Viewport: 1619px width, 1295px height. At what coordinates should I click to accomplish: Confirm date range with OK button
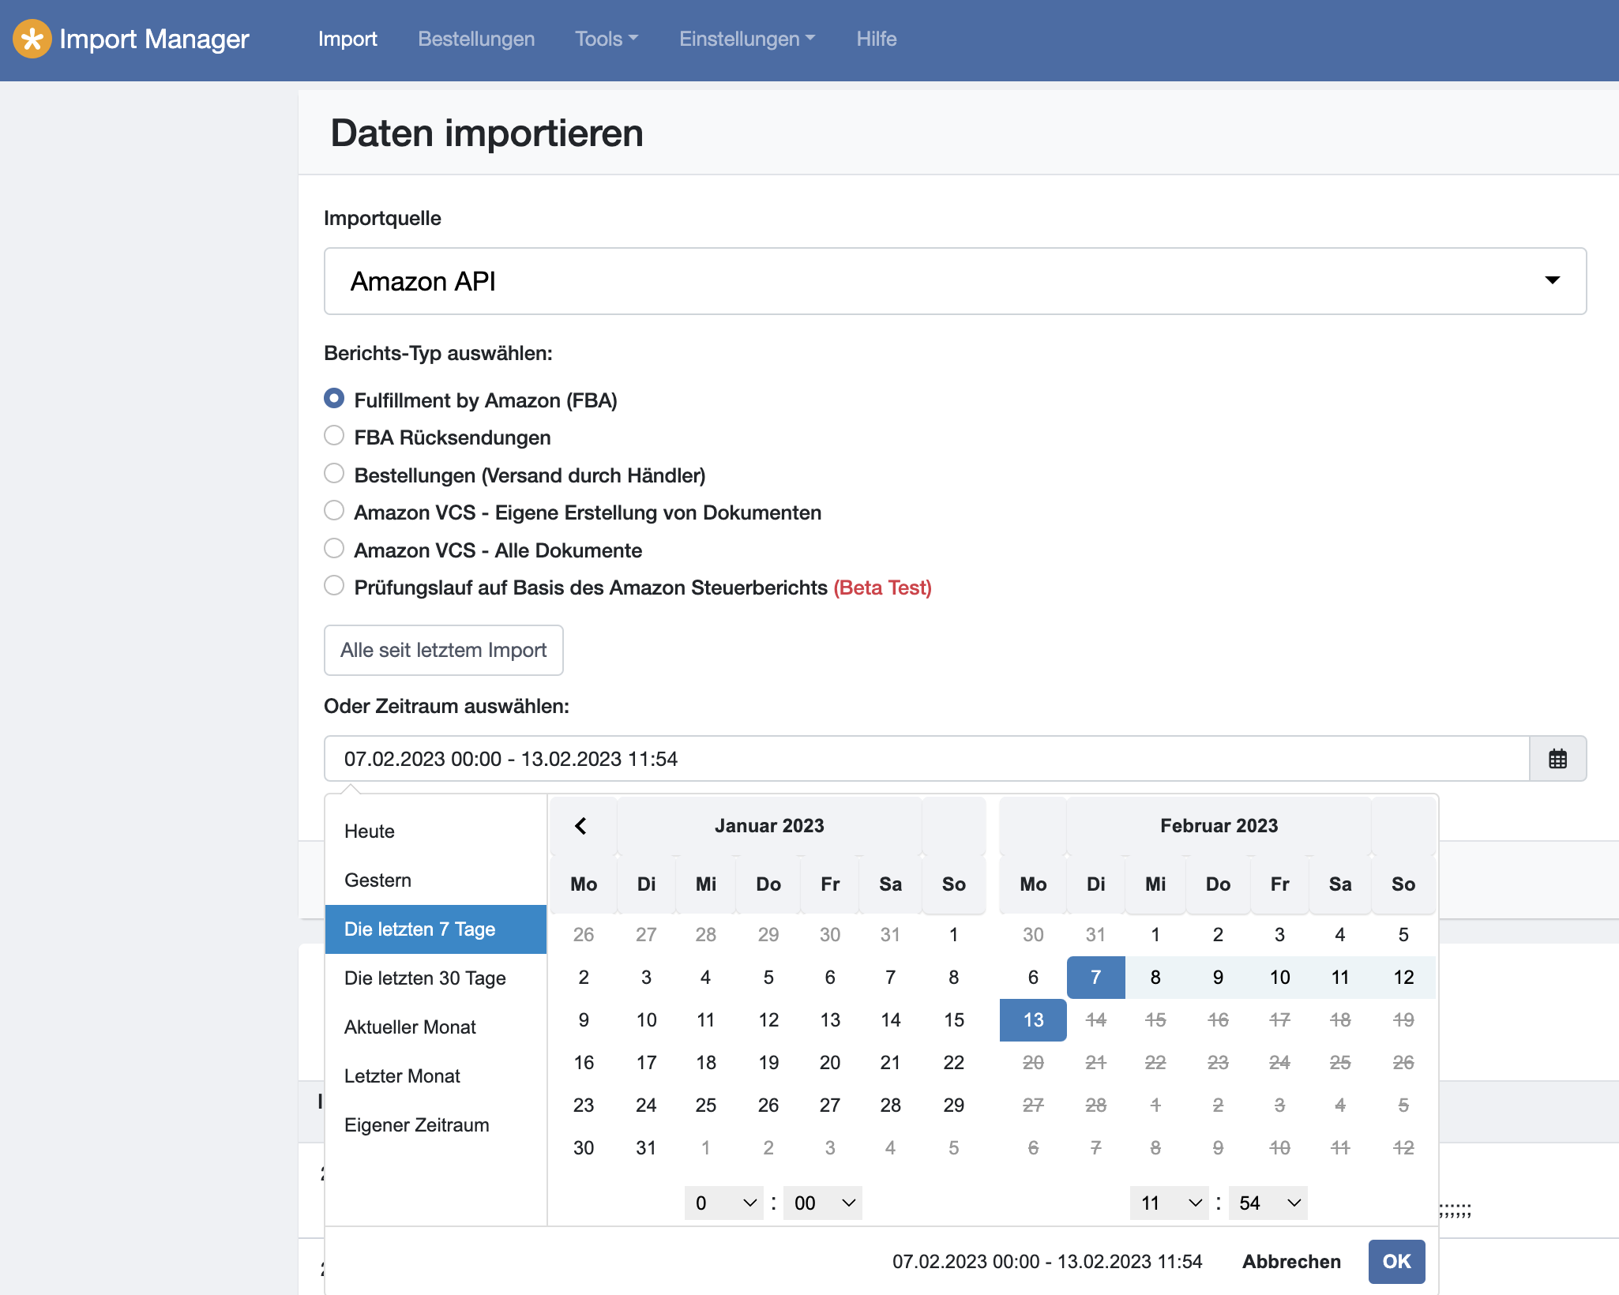click(1395, 1261)
